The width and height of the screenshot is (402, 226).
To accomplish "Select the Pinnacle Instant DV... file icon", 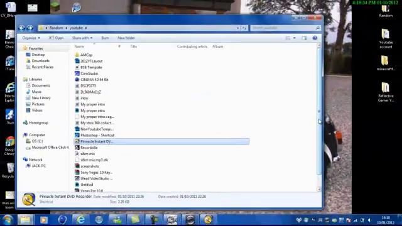I will pyautogui.click(x=77, y=141).
